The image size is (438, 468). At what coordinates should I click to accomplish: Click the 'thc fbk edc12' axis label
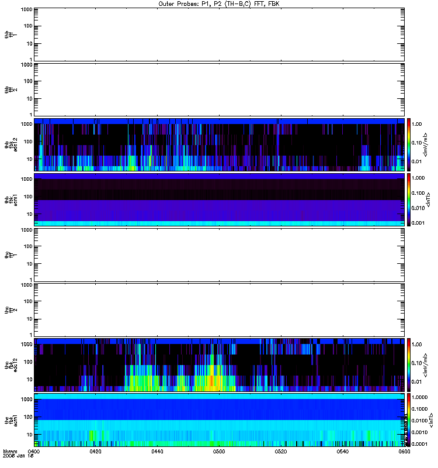[11, 364]
